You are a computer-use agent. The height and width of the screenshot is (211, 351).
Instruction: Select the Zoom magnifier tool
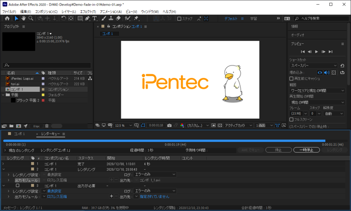pos(31,19)
